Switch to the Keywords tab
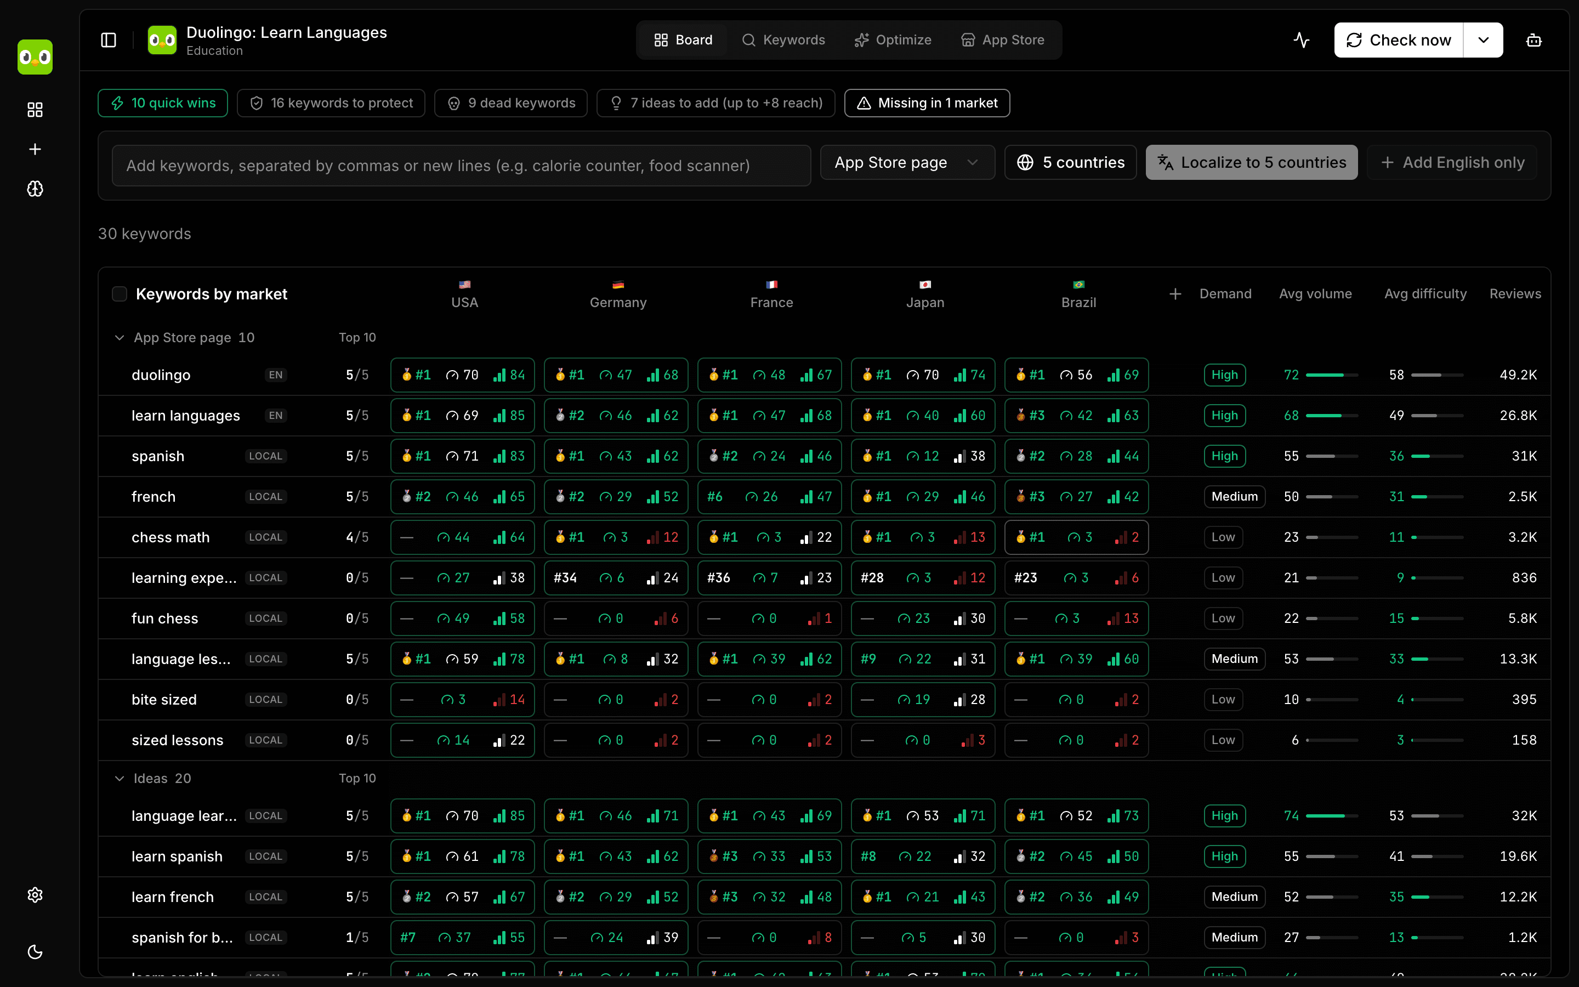Viewport: 1579px width, 987px height. click(x=783, y=40)
